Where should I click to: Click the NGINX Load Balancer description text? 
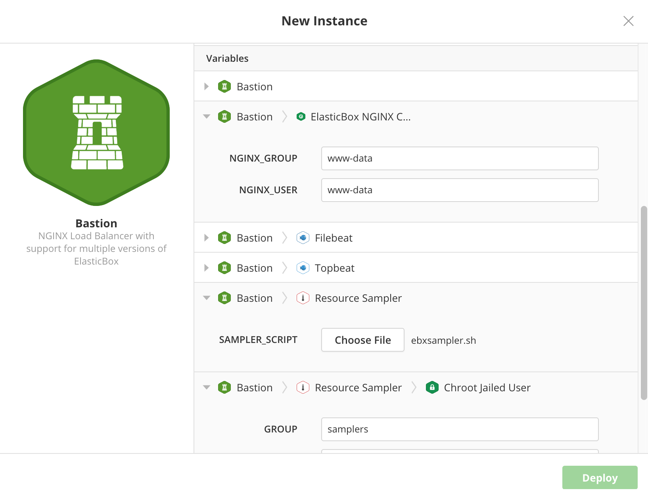point(96,248)
